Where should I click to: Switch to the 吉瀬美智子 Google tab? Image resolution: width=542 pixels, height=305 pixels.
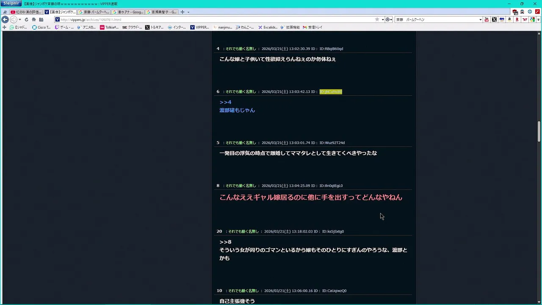162,12
